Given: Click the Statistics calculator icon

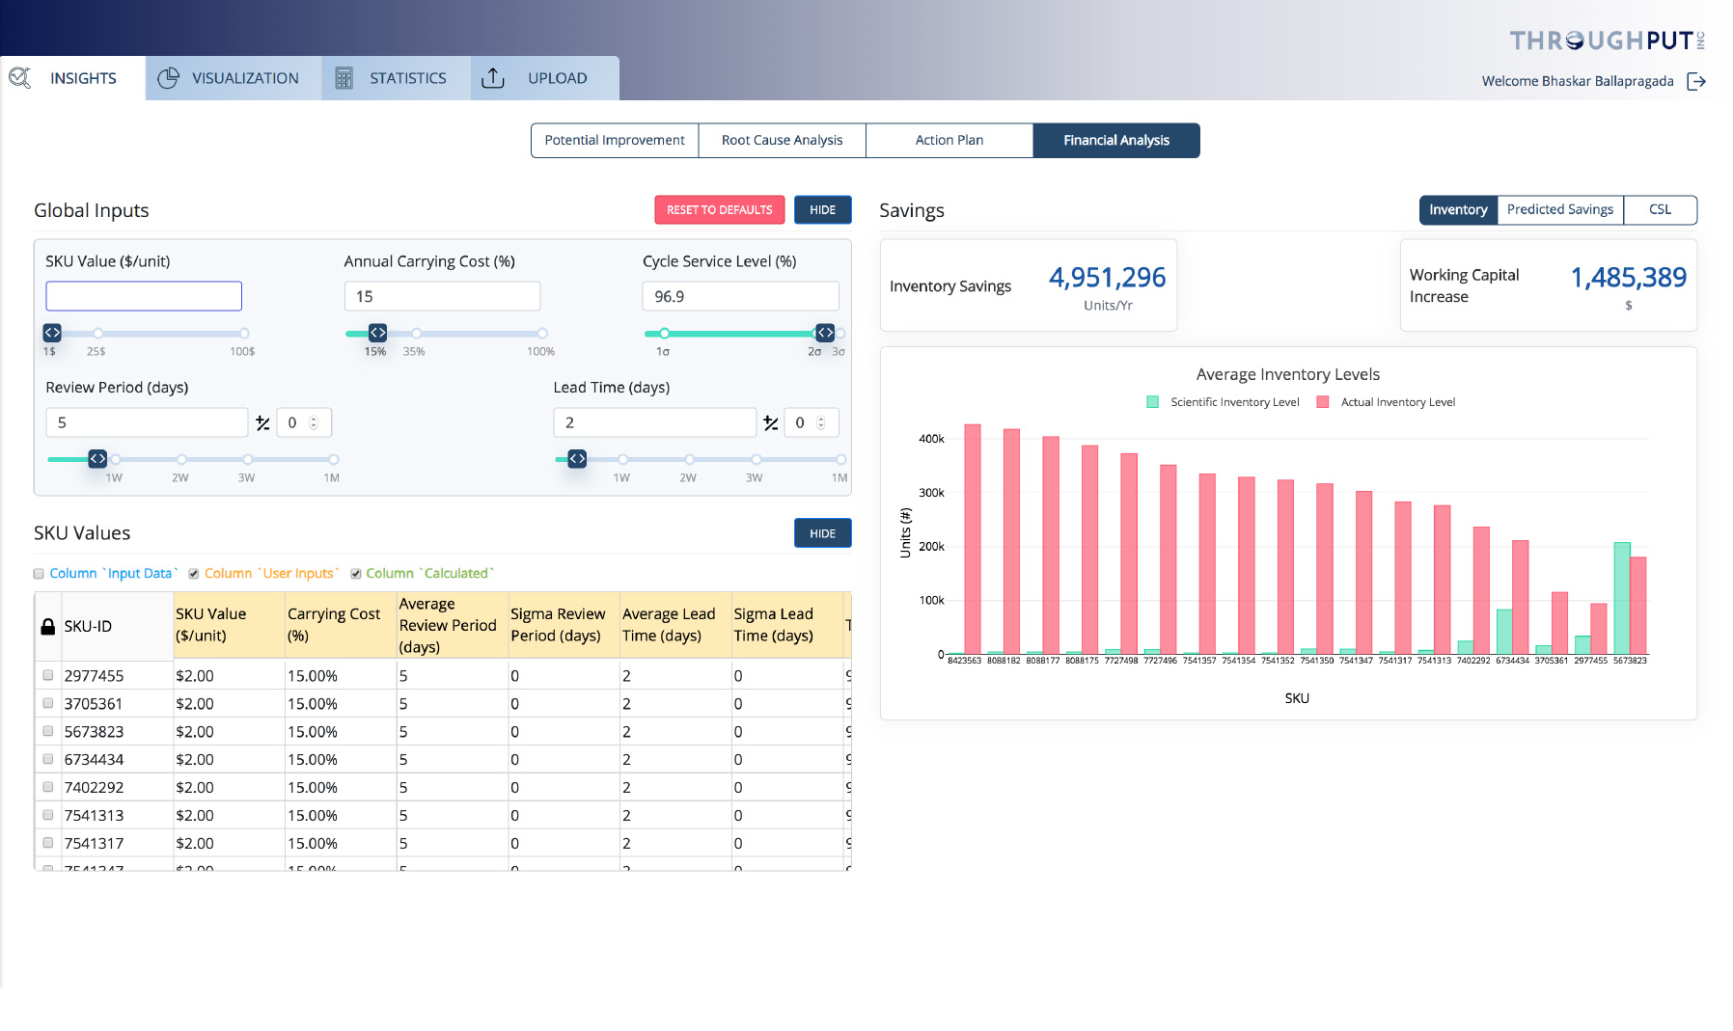Looking at the screenshot, I should pyautogui.click(x=344, y=78).
